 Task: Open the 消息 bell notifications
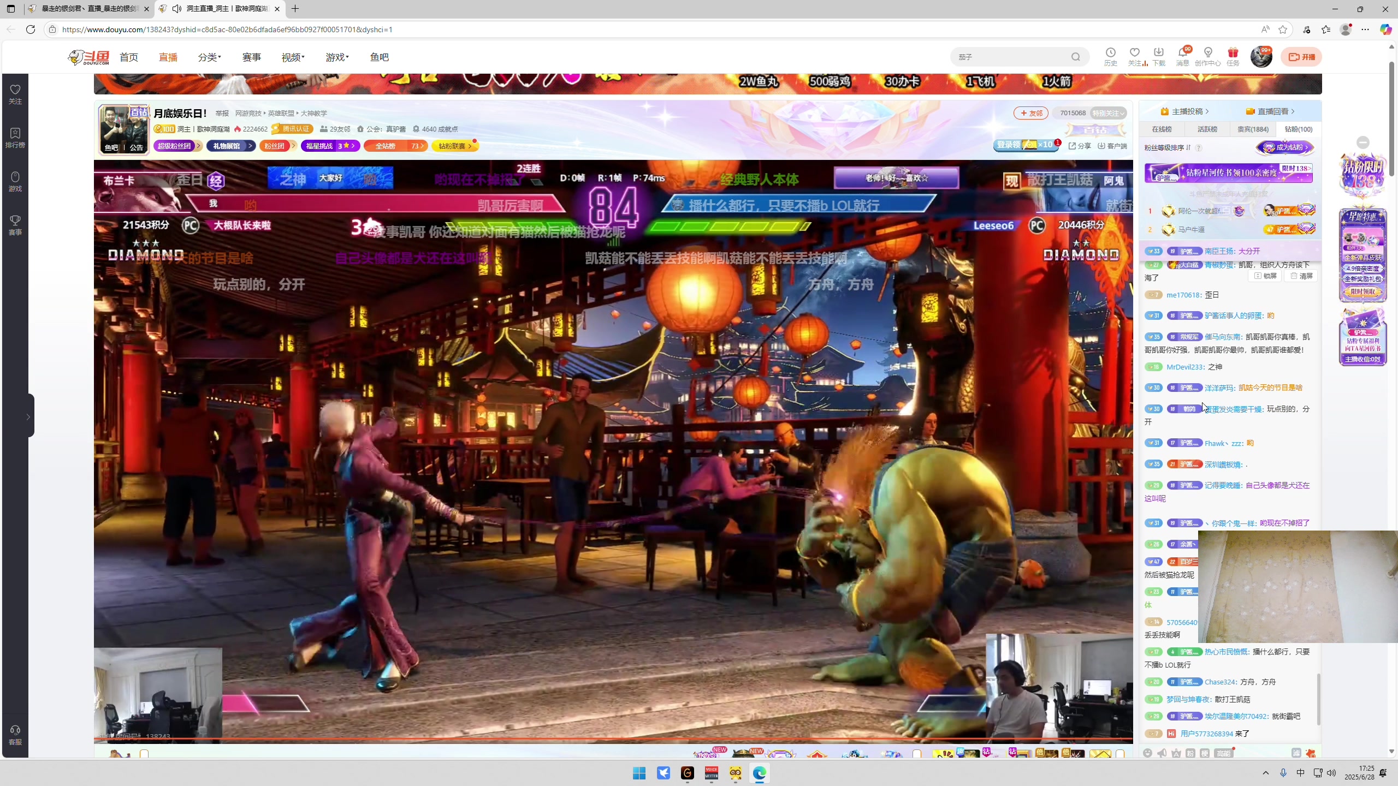coord(1183,56)
